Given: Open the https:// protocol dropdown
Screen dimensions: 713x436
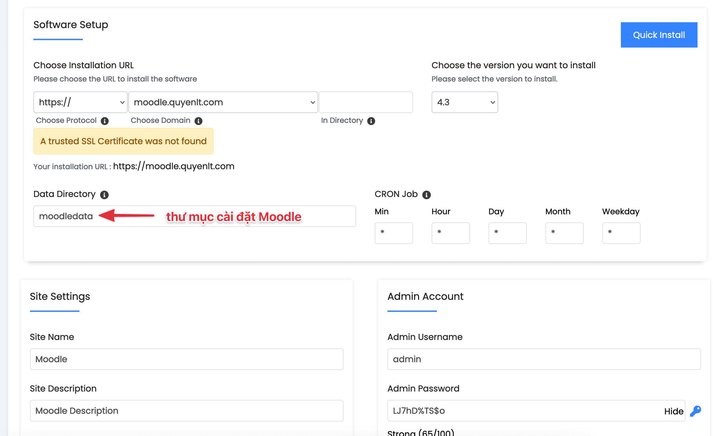Looking at the screenshot, I should (80, 102).
